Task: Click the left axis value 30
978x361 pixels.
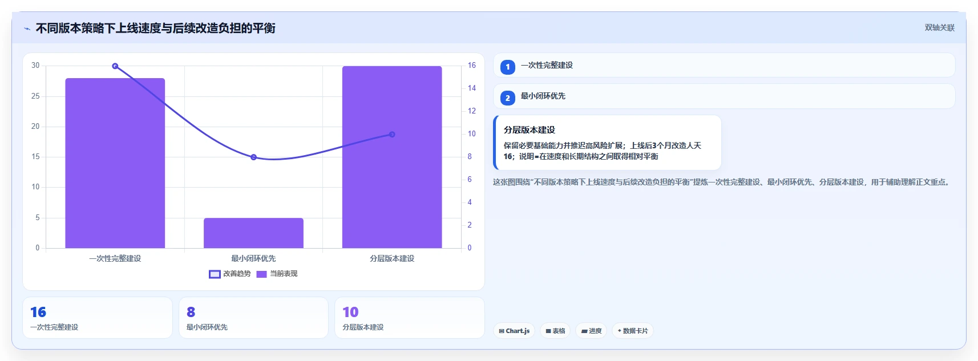Action: pyautogui.click(x=35, y=66)
